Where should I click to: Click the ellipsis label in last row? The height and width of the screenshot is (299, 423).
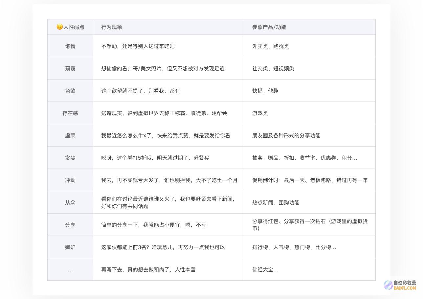pos(70,269)
